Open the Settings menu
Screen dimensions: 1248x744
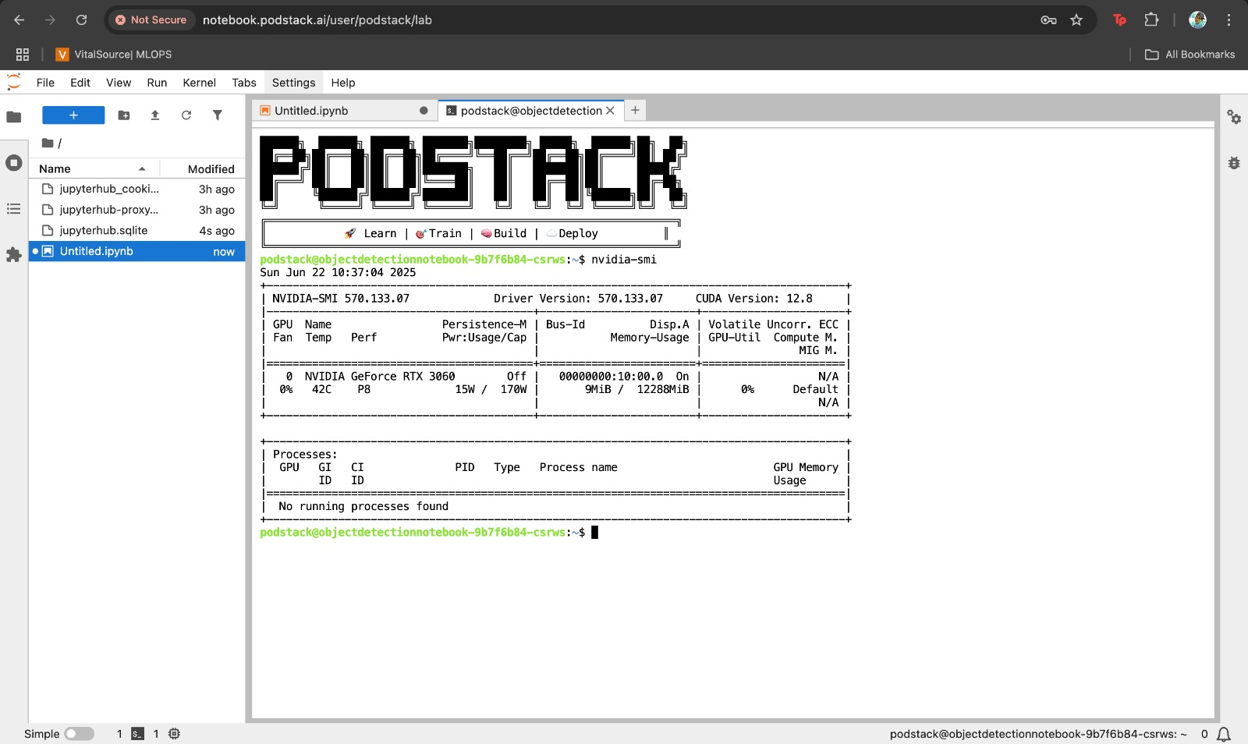click(x=293, y=83)
